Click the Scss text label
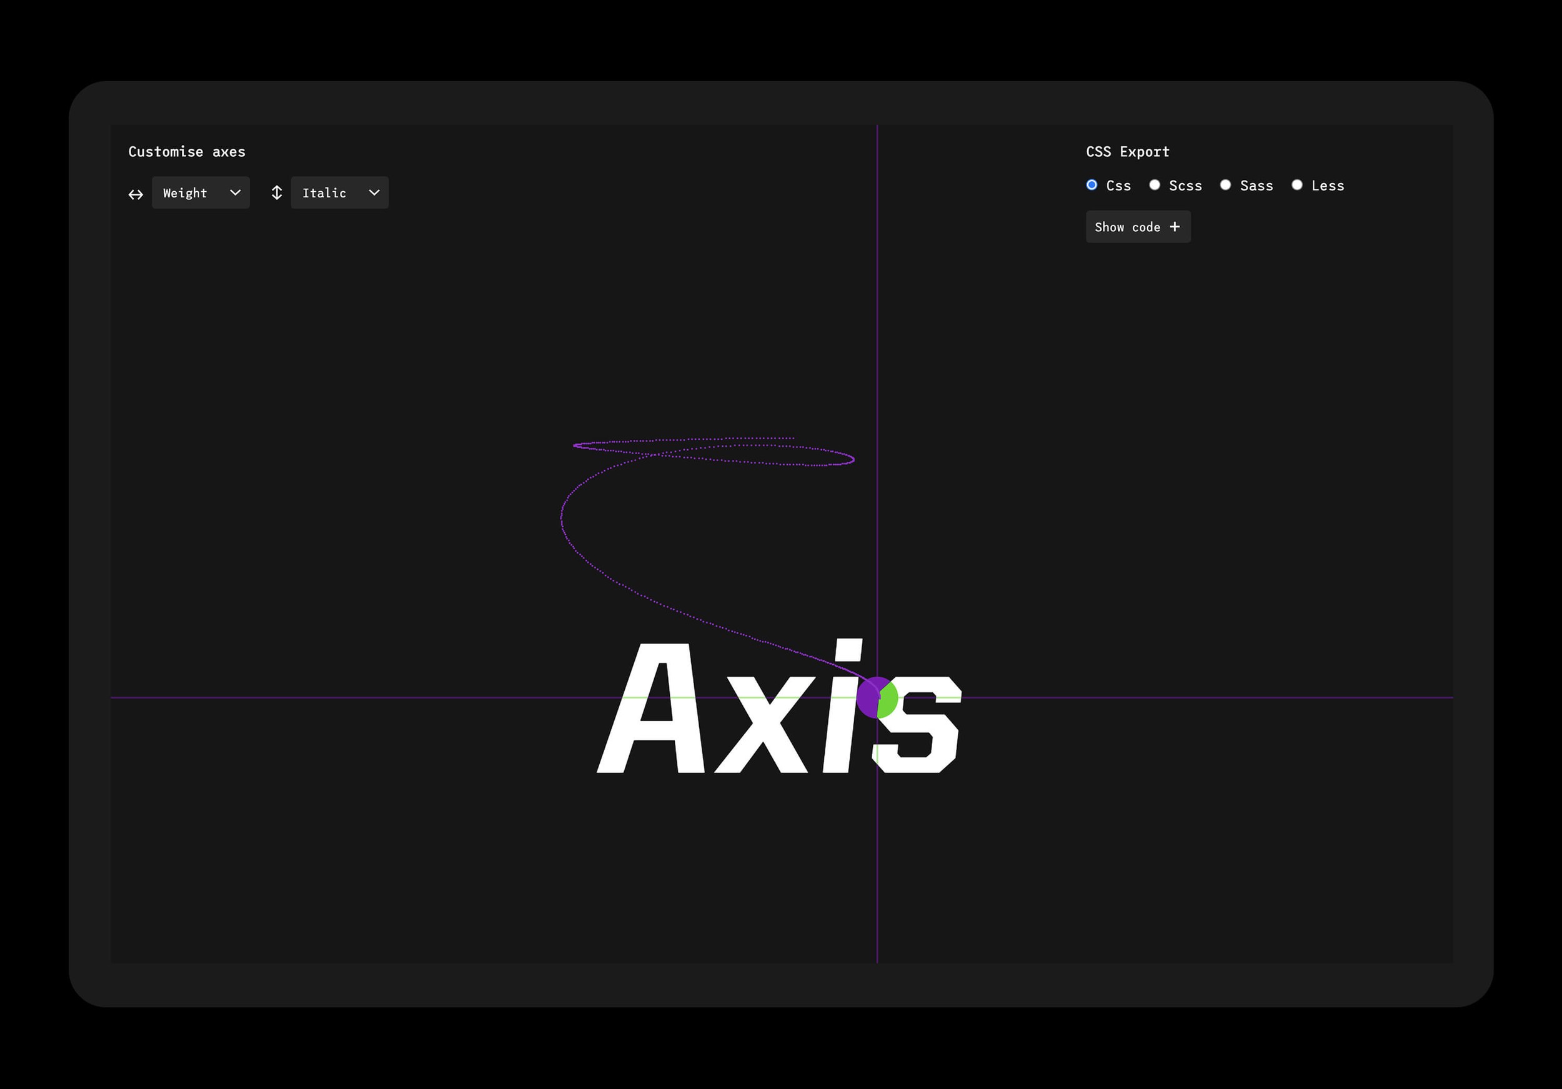The image size is (1562, 1089). (x=1185, y=186)
